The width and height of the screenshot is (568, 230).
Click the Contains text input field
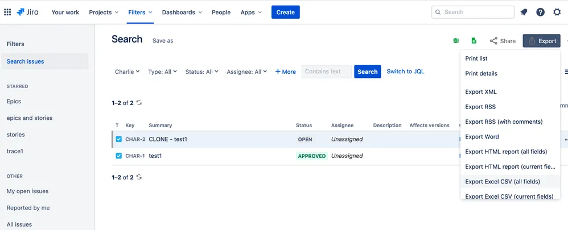point(327,72)
